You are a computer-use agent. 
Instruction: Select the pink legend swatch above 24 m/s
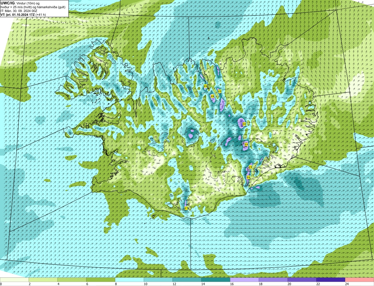360,280
